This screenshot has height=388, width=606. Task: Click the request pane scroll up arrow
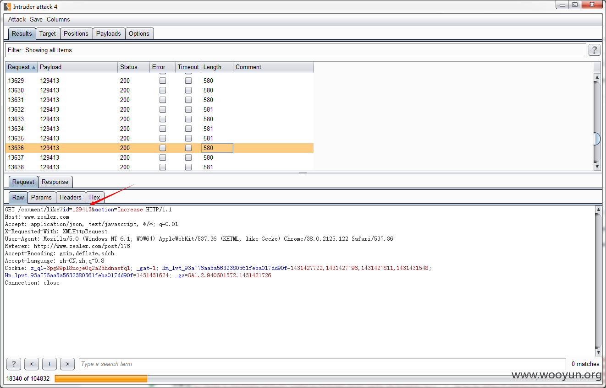(598, 210)
